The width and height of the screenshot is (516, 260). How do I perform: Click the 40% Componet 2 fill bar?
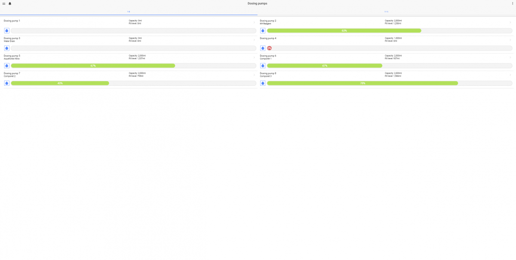tap(60, 83)
